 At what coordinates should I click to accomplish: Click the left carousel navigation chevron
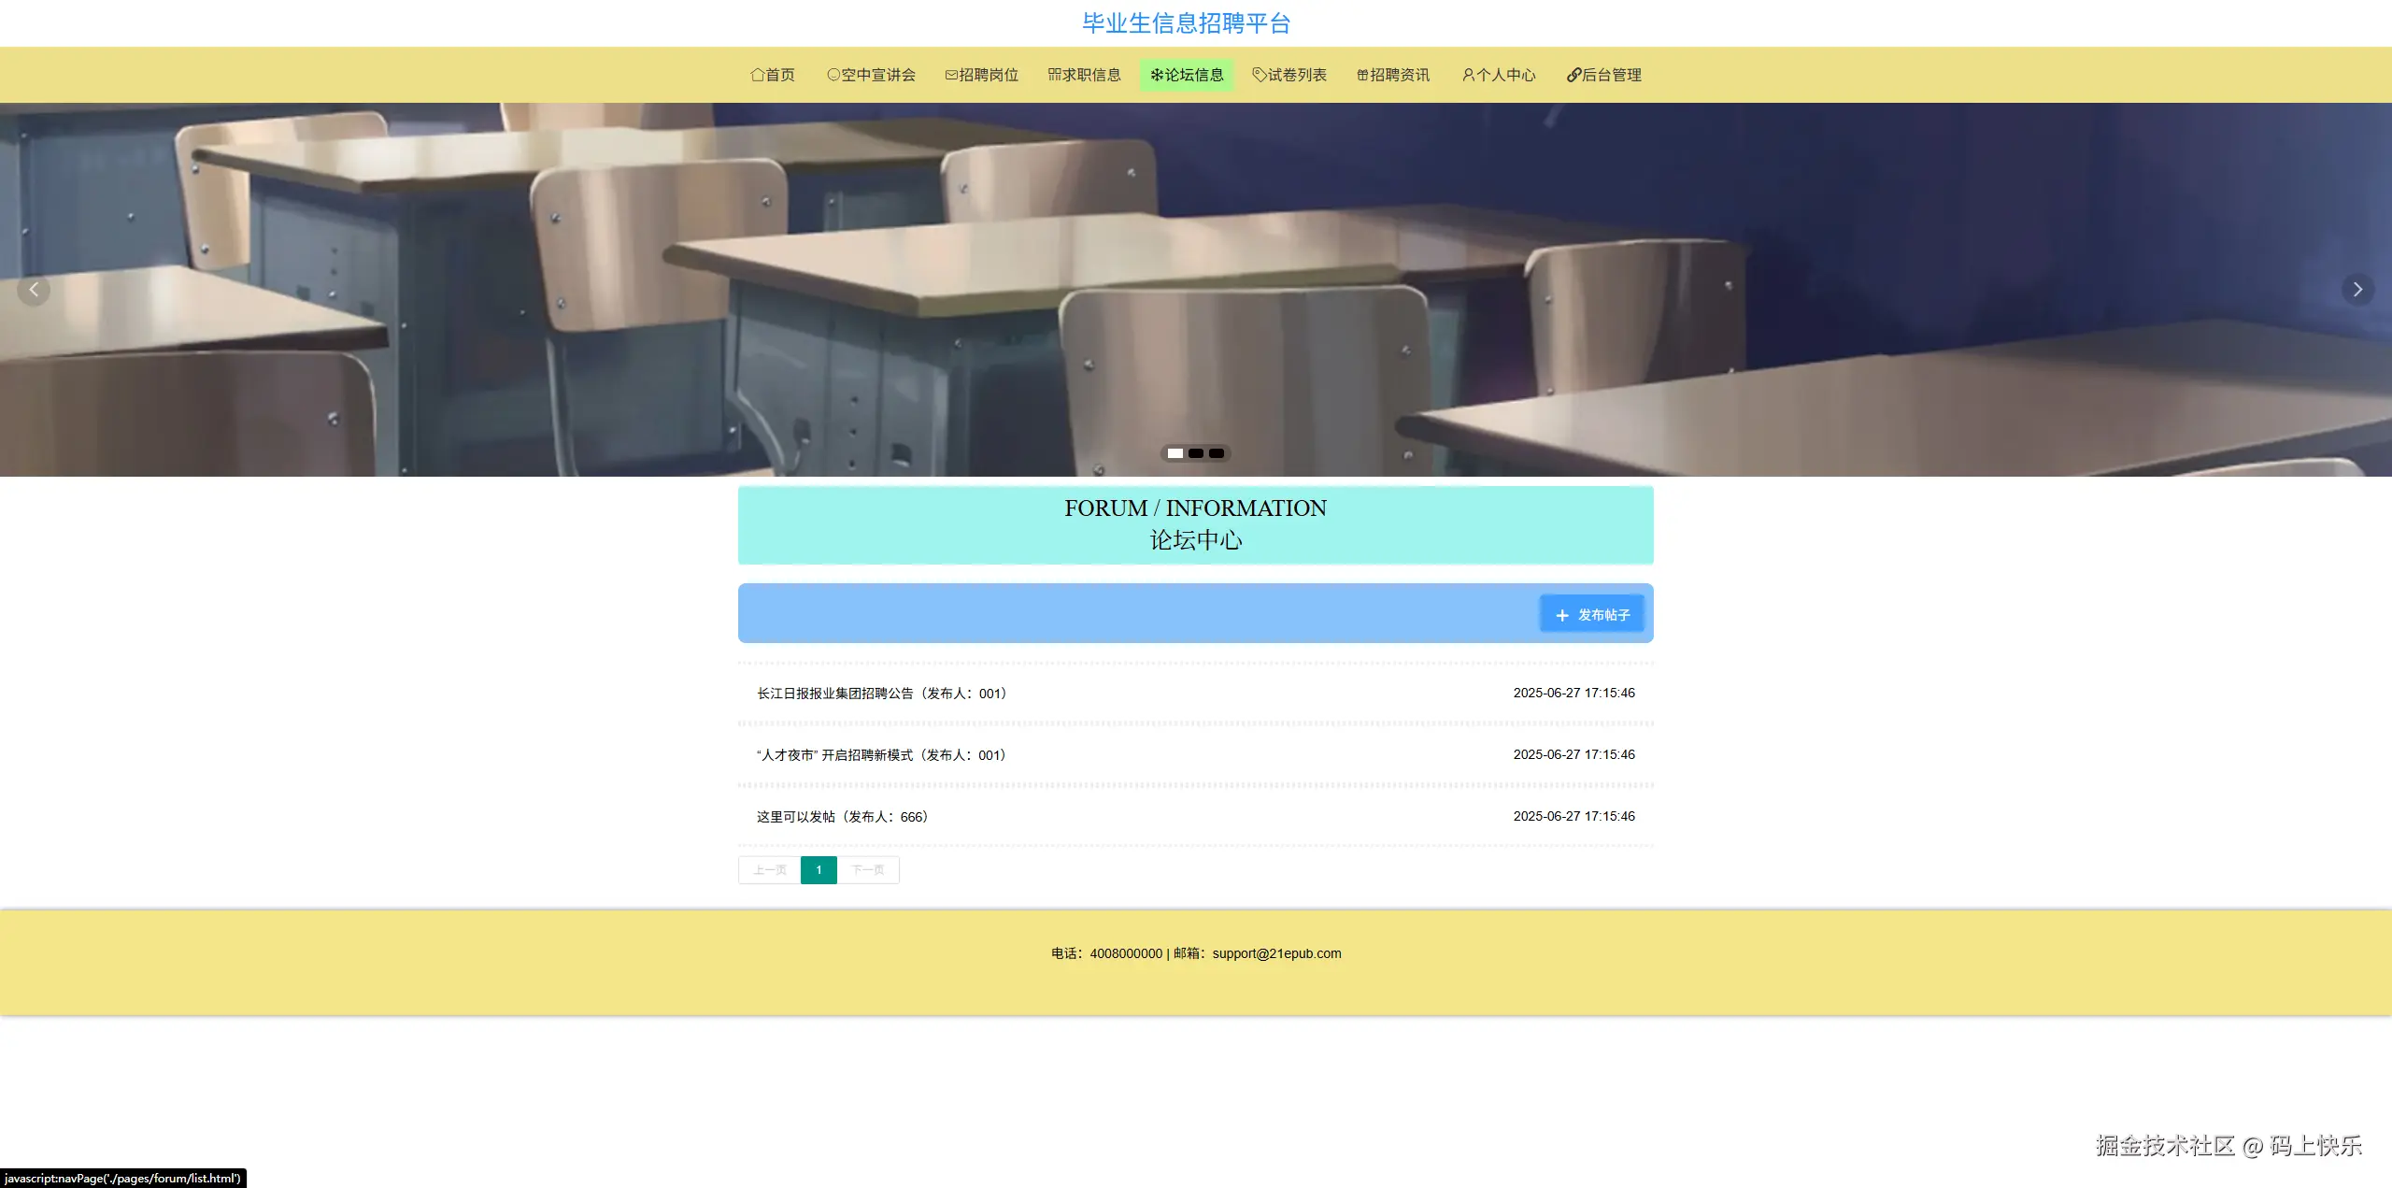coord(35,290)
